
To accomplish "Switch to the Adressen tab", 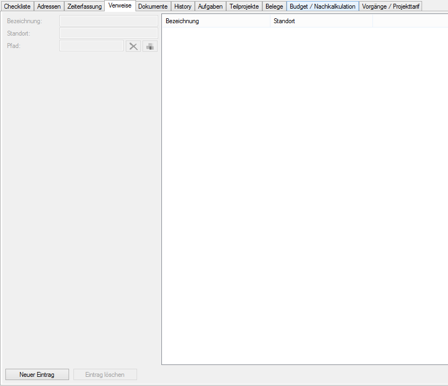I will (49, 6).
